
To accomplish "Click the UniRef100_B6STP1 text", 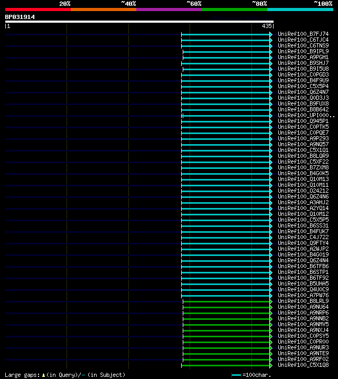I will click(x=303, y=272).
